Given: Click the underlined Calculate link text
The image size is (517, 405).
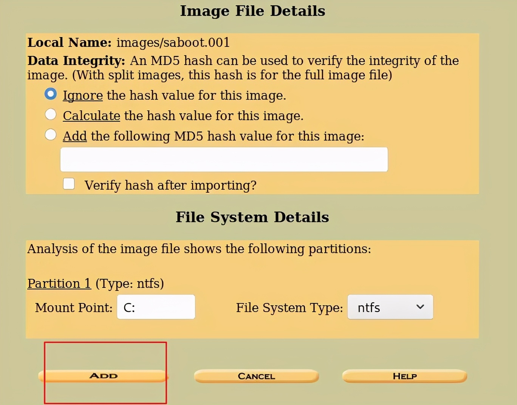Looking at the screenshot, I should pos(91,116).
